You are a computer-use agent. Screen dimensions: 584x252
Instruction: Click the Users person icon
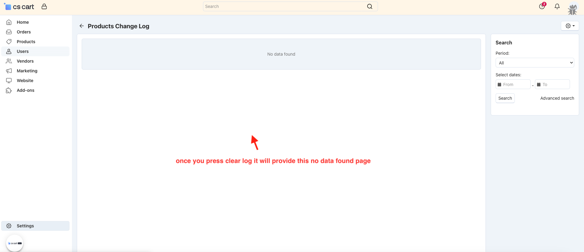[x=9, y=51]
